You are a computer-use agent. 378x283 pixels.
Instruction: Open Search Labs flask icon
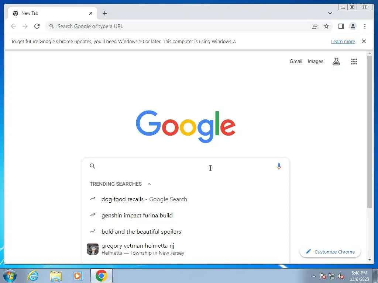[336, 62]
